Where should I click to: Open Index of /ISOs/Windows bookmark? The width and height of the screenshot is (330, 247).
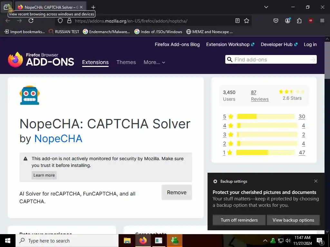(x=158, y=32)
